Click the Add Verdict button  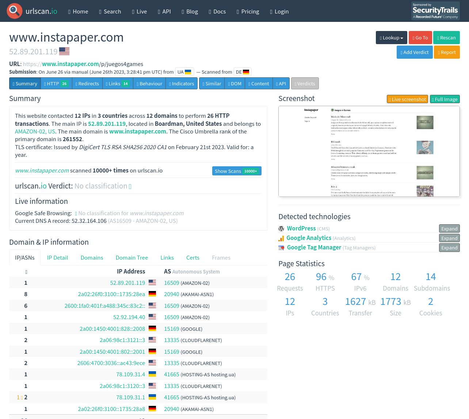coord(415,52)
